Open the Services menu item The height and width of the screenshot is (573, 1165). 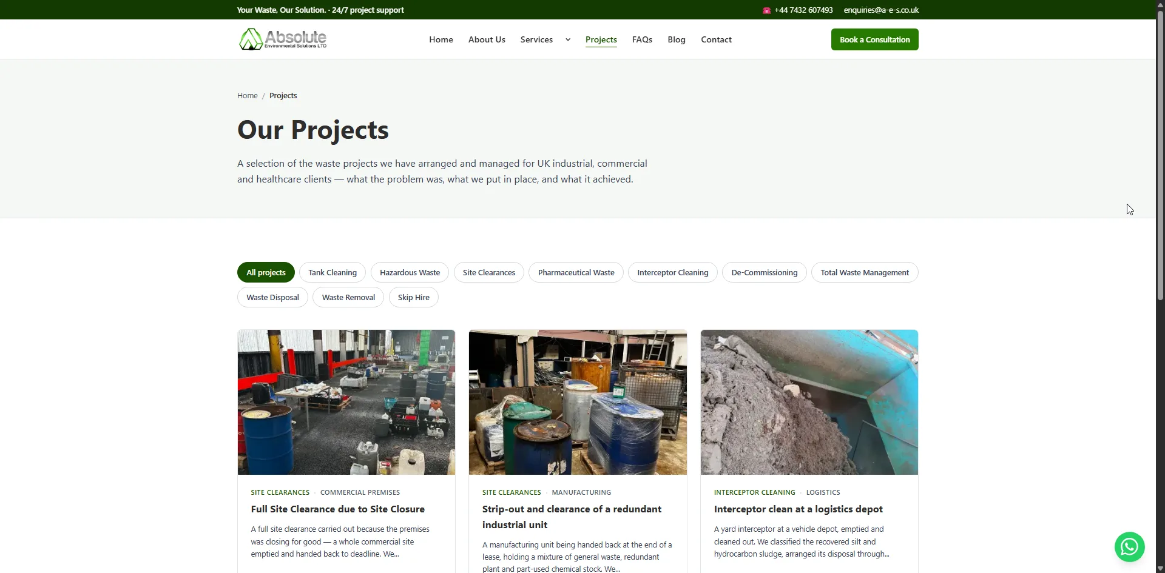[536, 39]
